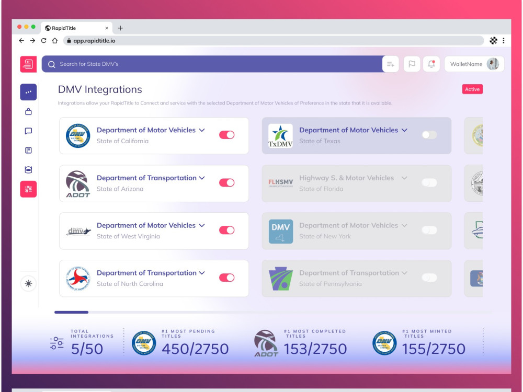The width and height of the screenshot is (523, 392).
Task: Disable the North Carolina integration toggle
Action: [x=227, y=278]
